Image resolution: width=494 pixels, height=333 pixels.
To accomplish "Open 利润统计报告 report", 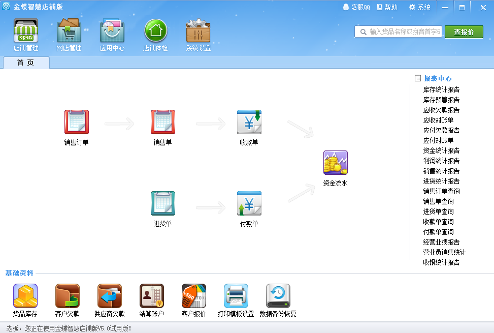I will click(x=441, y=161).
